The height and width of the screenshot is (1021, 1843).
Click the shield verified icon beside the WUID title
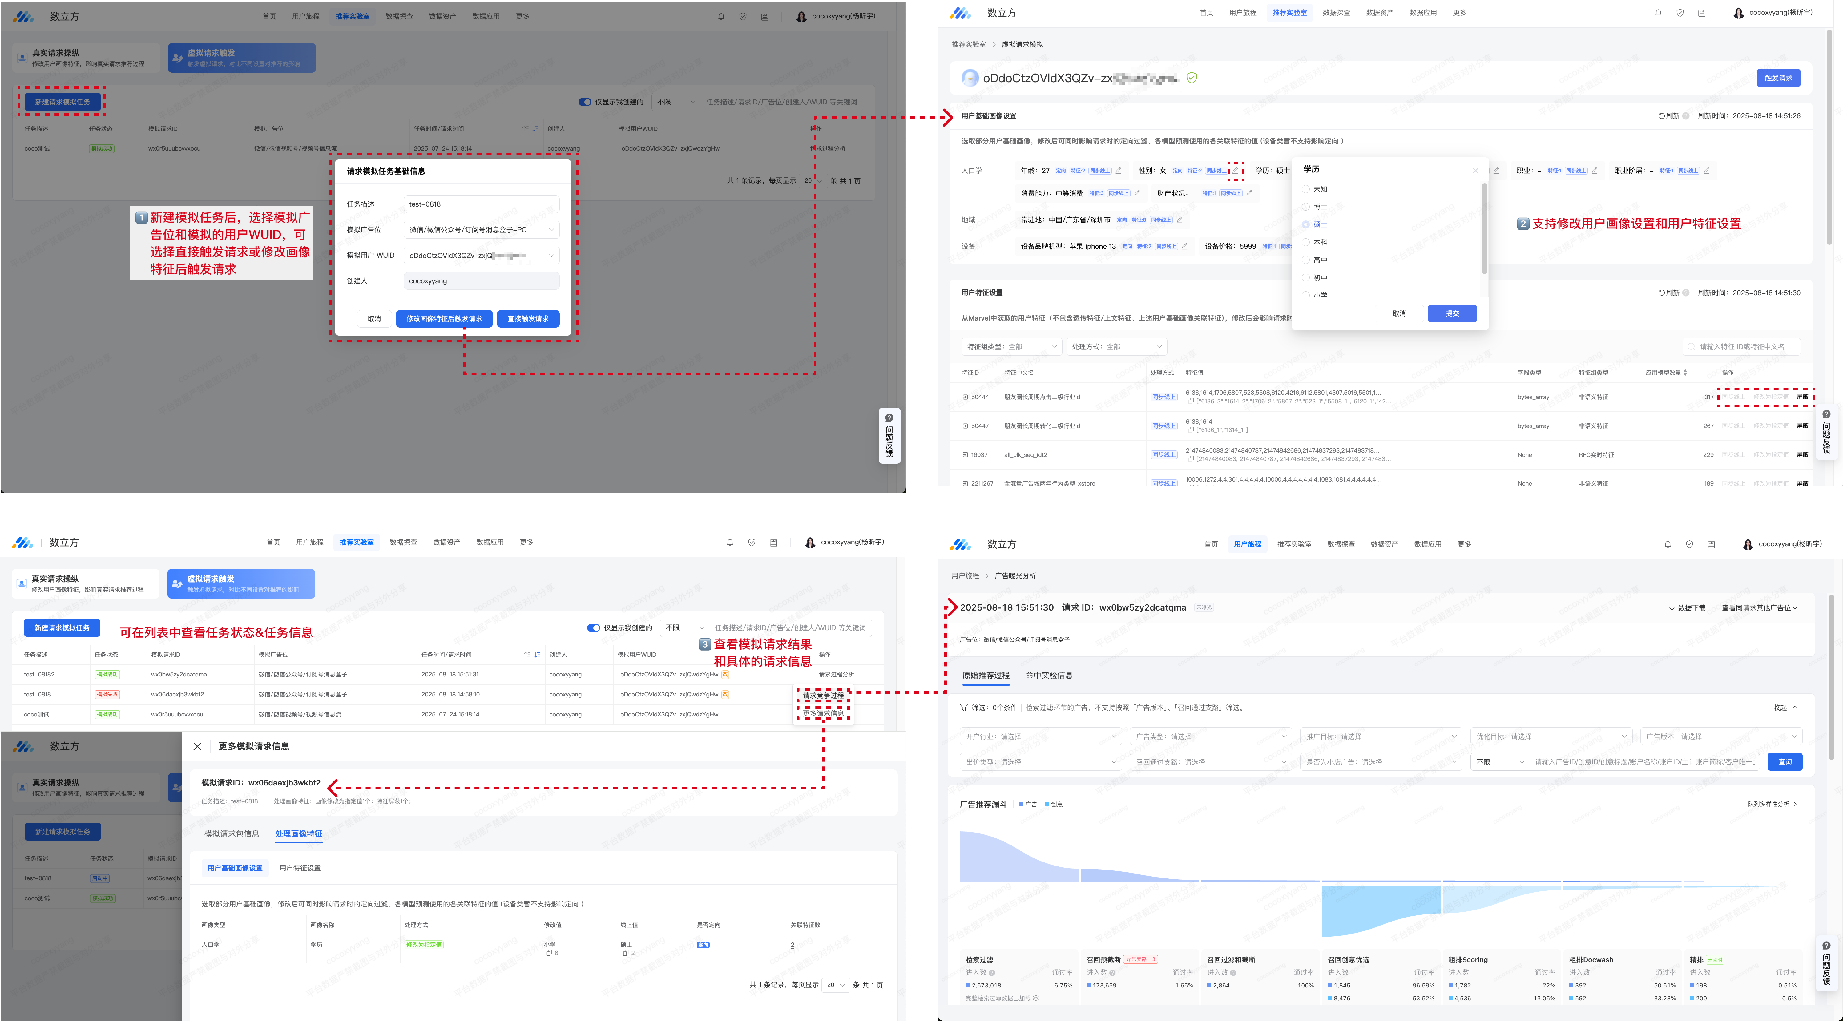tap(1192, 78)
